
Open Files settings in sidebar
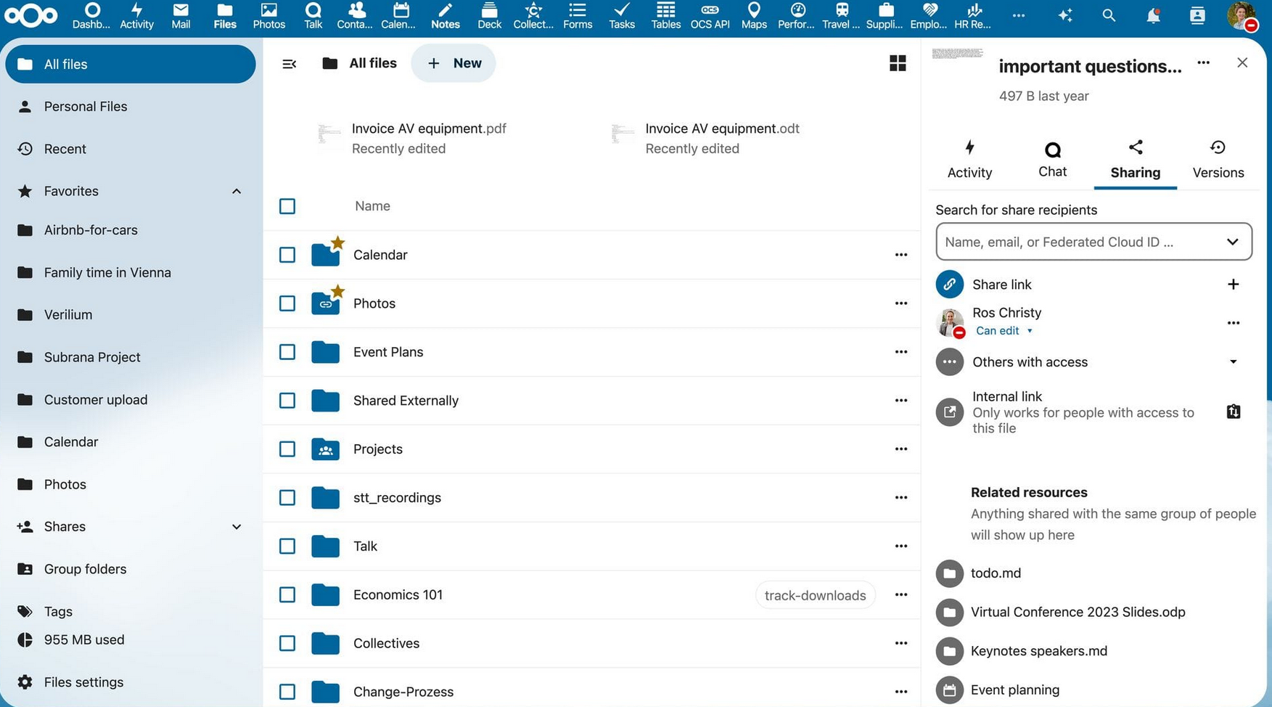[83, 682]
